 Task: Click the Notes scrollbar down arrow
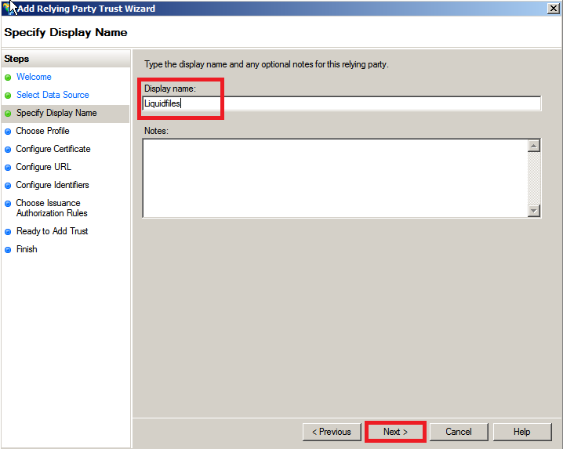point(534,210)
